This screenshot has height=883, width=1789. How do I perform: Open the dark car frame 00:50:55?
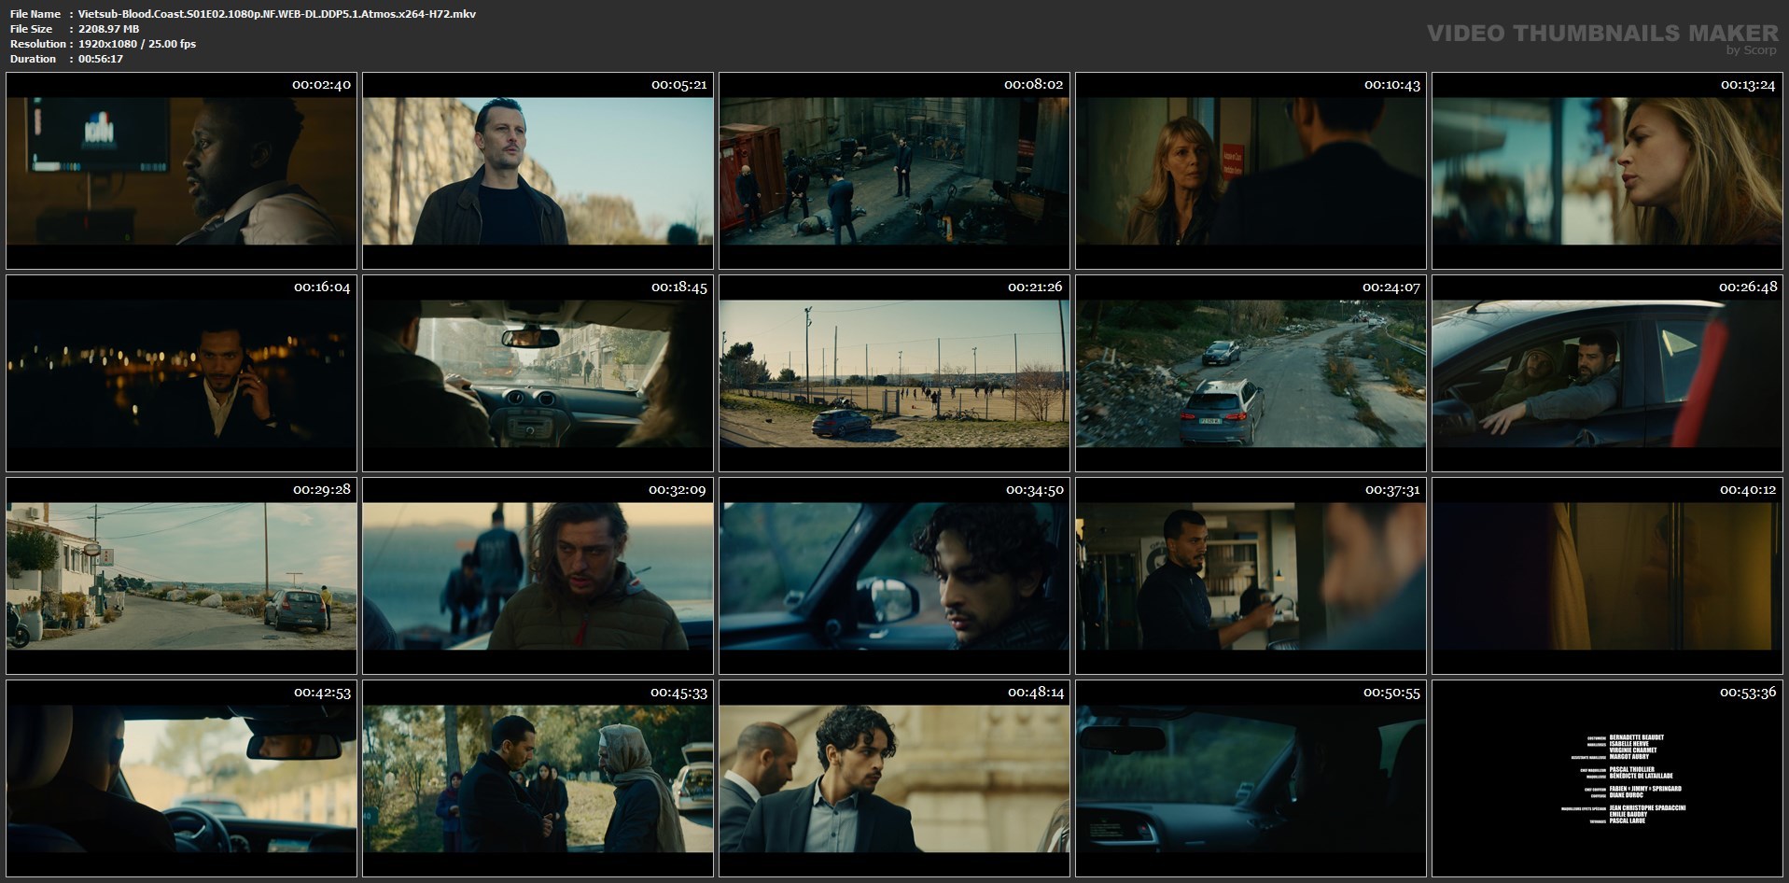point(1251,778)
